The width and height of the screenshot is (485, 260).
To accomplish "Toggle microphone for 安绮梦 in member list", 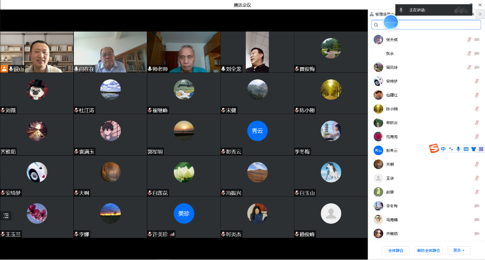I will [477, 81].
